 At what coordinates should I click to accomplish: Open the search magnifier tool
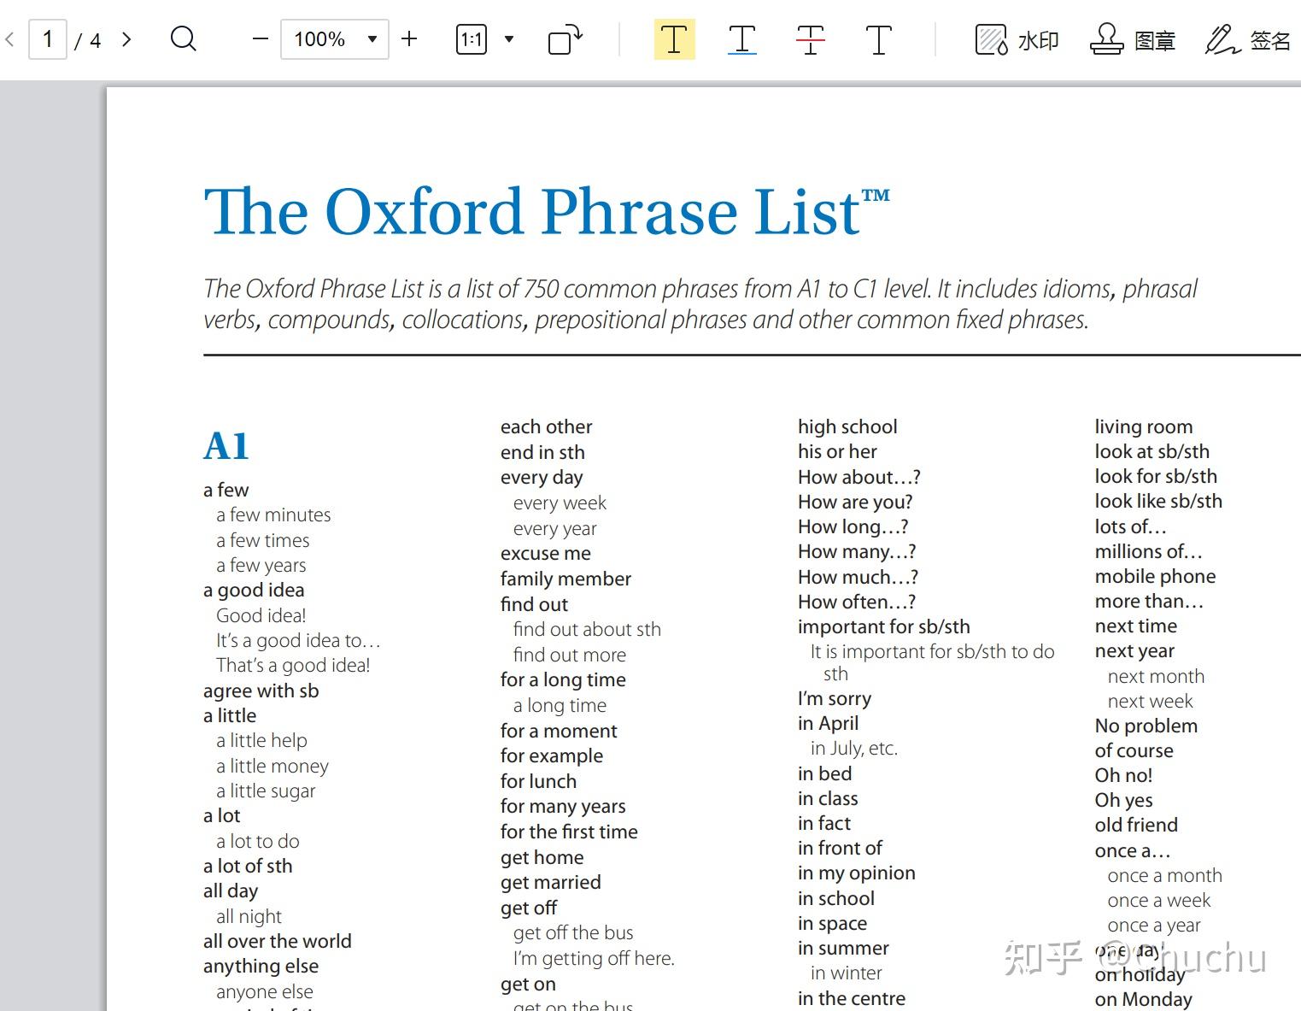coord(184,39)
